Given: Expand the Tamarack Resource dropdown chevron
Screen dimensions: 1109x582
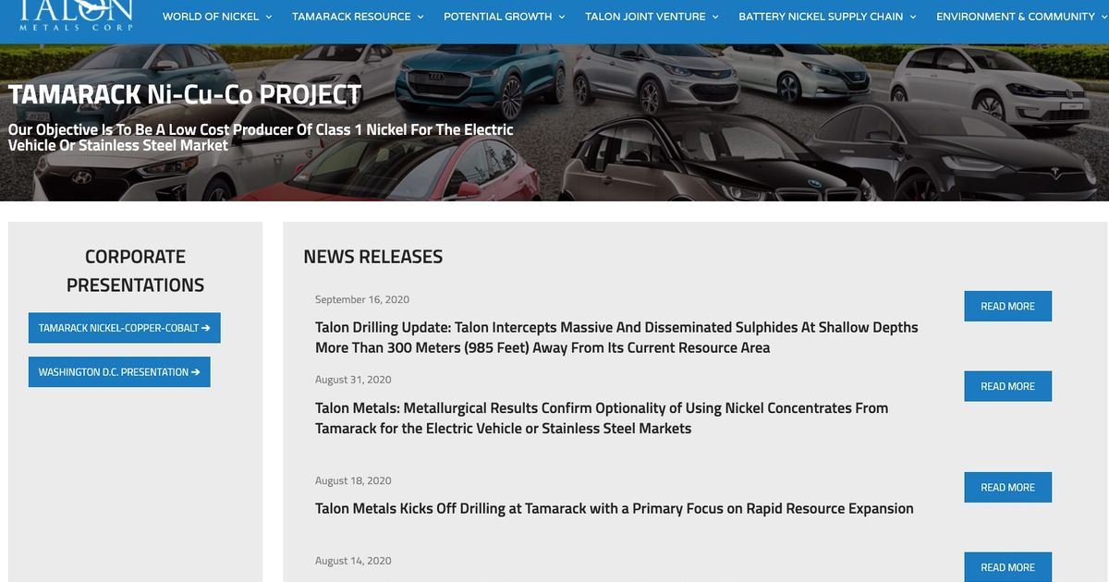Looking at the screenshot, I should pos(420,16).
